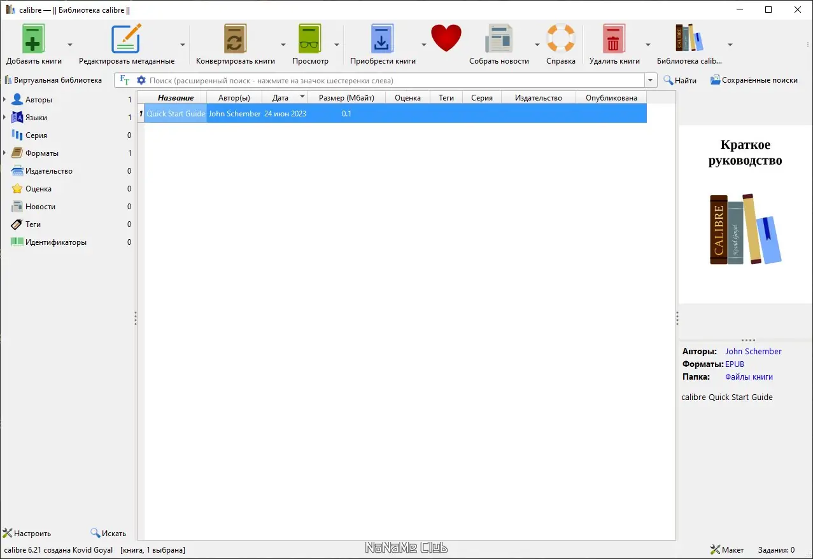Click Искать in tag browser
The image size is (813, 559).
[x=108, y=533]
